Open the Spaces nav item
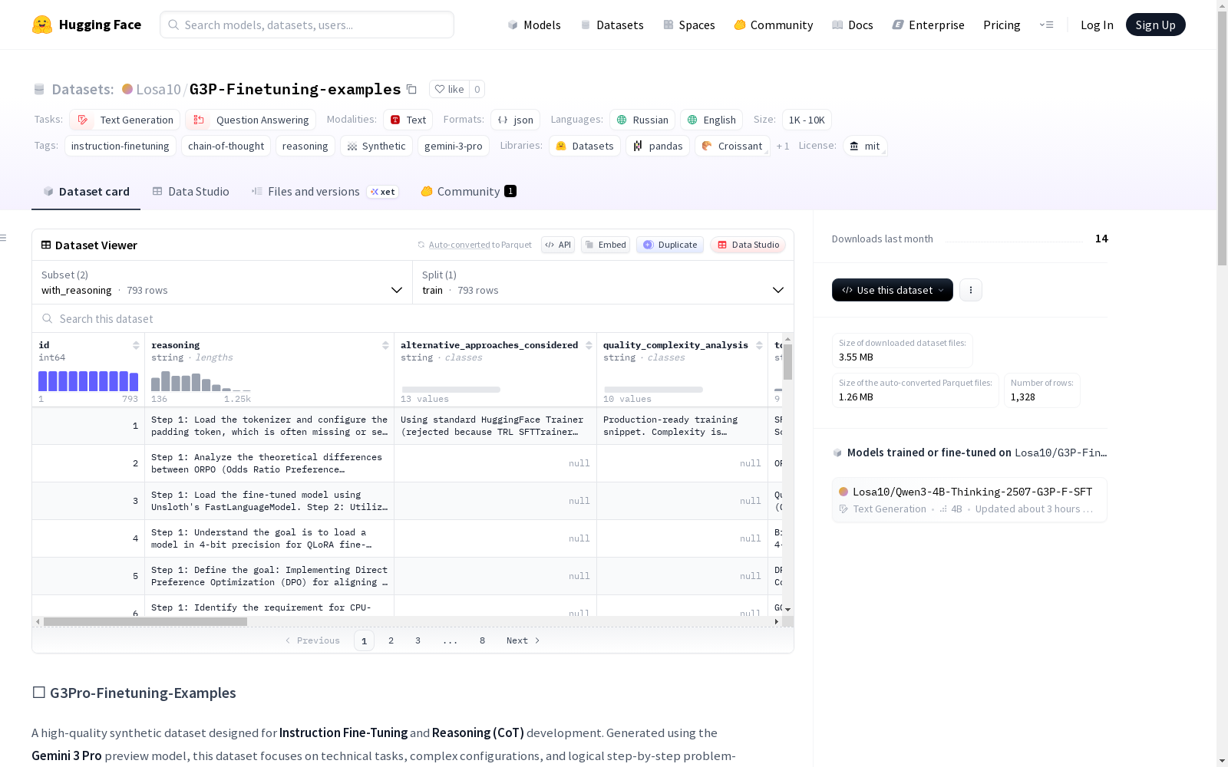 click(689, 25)
